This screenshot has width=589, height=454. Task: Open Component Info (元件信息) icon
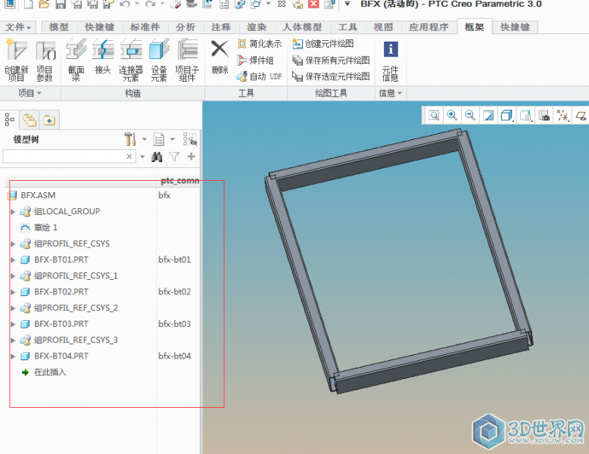[391, 60]
